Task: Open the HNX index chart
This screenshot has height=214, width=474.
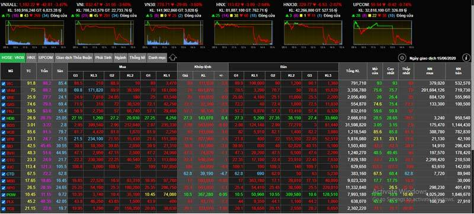Action: (243, 33)
